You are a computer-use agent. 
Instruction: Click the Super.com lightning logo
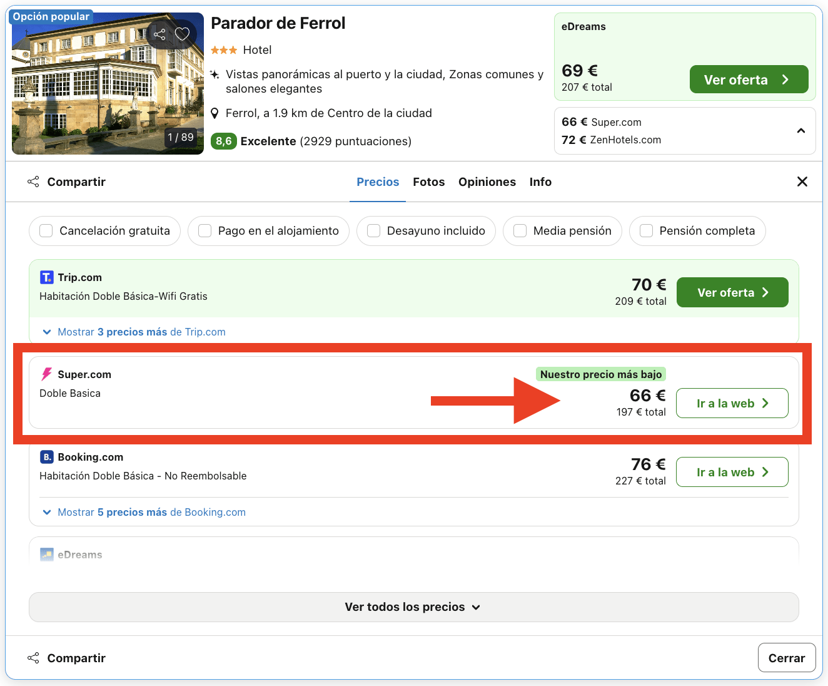(x=47, y=374)
